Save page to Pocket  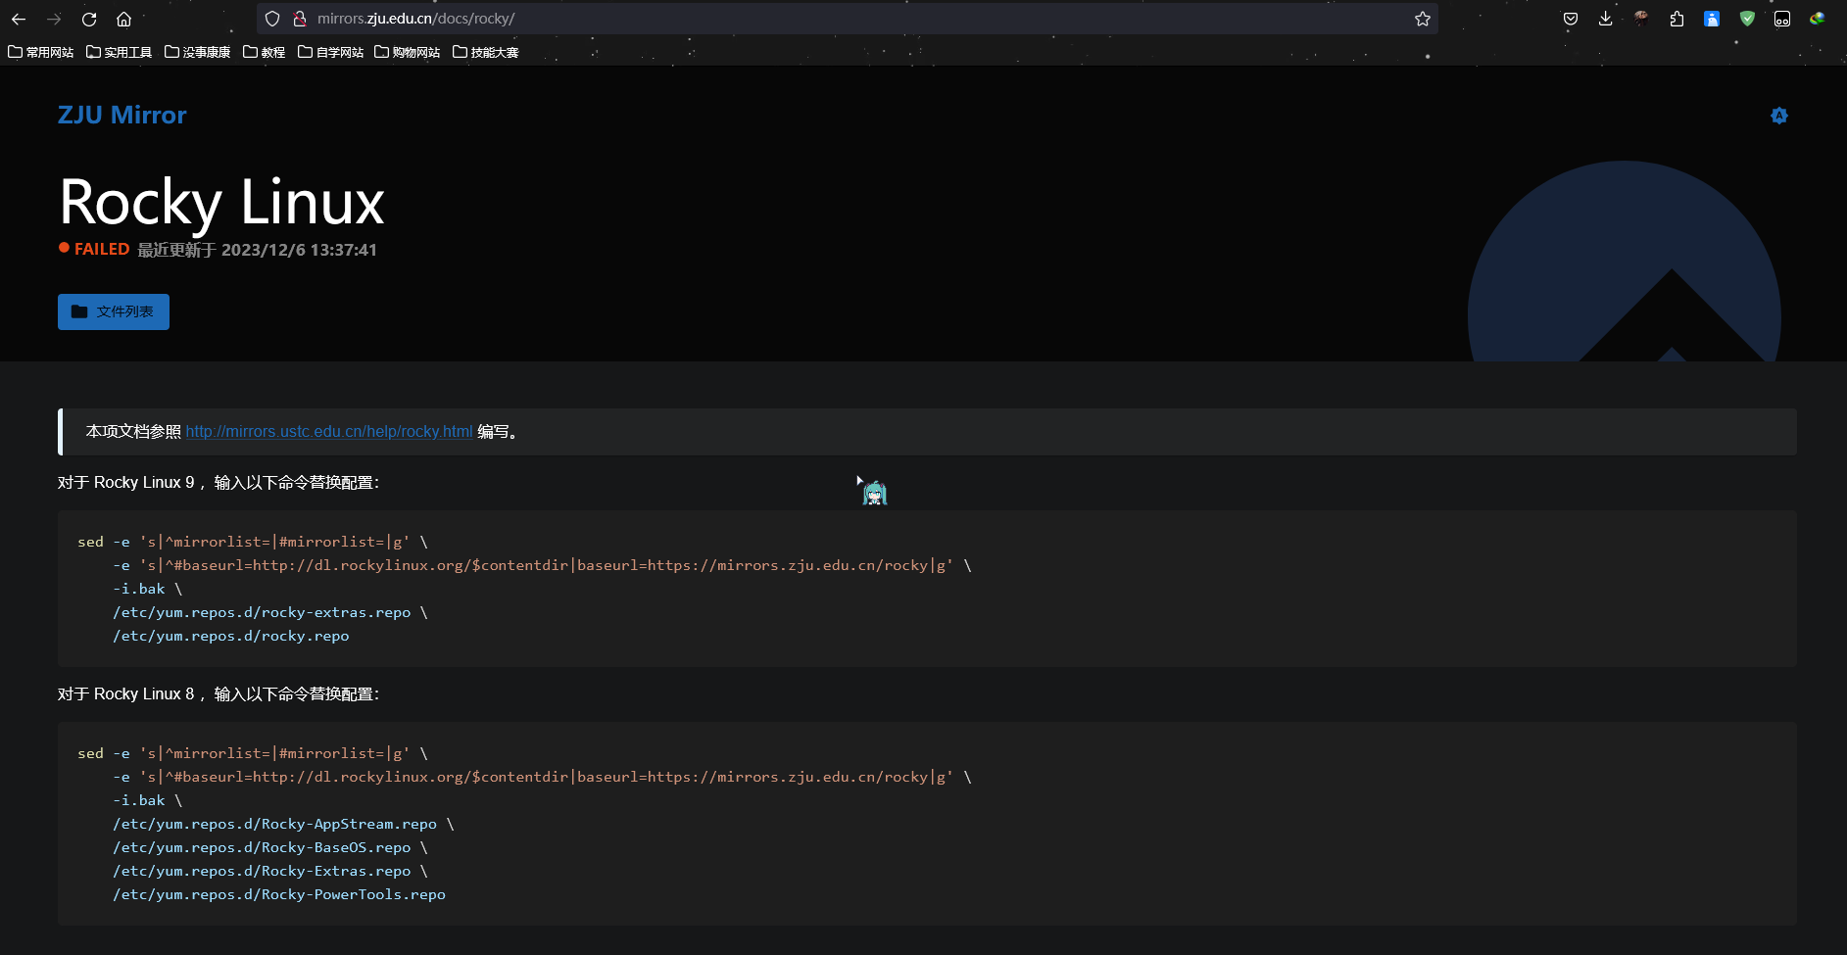pos(1571,19)
